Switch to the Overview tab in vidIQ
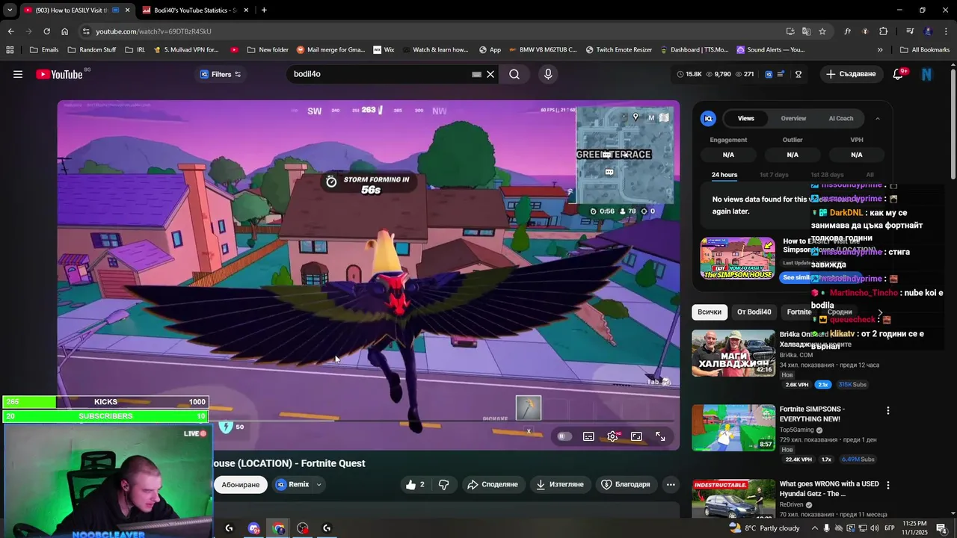This screenshot has height=538, width=957. (793, 118)
